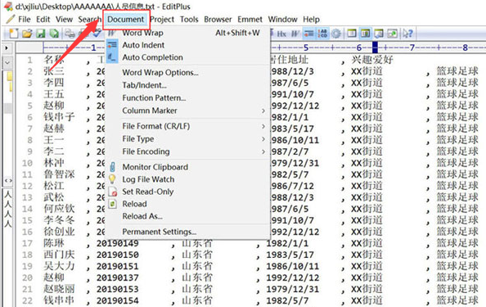Open the dropdown chevron in left sidebar
Viewport: 486px width, 307px height.
pos(7,63)
